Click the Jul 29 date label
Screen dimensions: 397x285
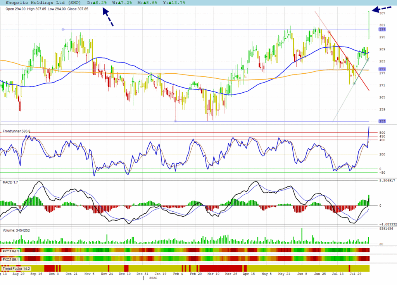point(356,274)
